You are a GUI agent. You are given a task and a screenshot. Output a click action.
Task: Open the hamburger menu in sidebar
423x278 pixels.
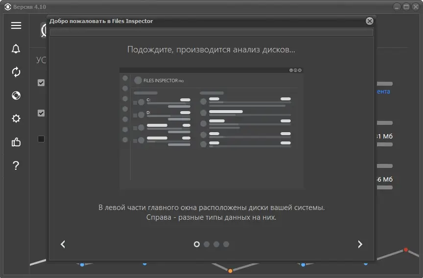[x=16, y=25]
